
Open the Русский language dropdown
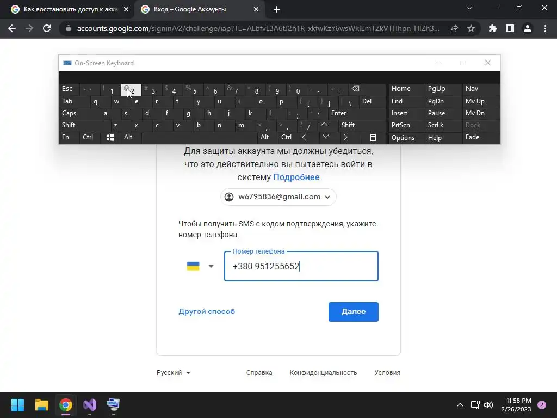pyautogui.click(x=174, y=372)
